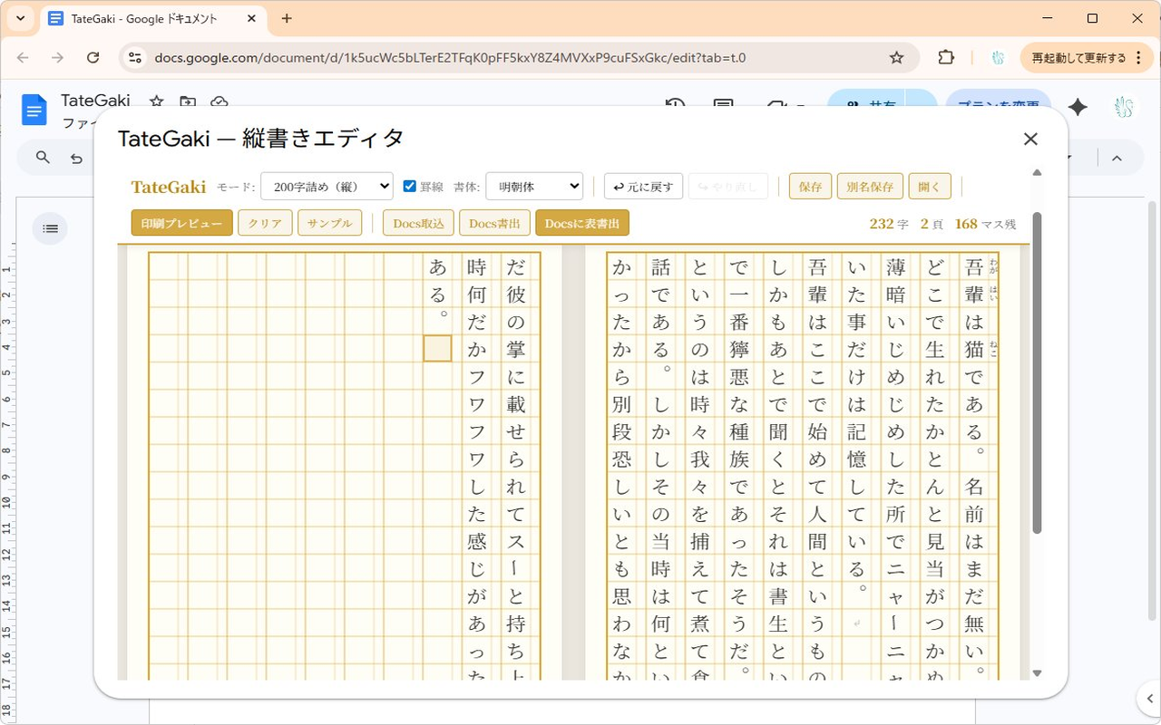Image resolution: width=1161 pixels, height=725 pixels.
Task: Click the 元に戻す undo button
Action: (643, 187)
